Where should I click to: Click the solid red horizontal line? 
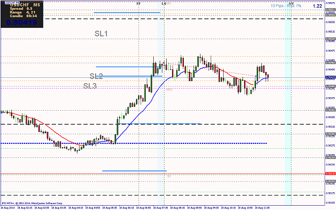click(x=163, y=174)
